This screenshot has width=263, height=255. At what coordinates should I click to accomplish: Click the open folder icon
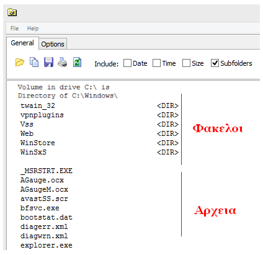pyautogui.click(x=20, y=62)
